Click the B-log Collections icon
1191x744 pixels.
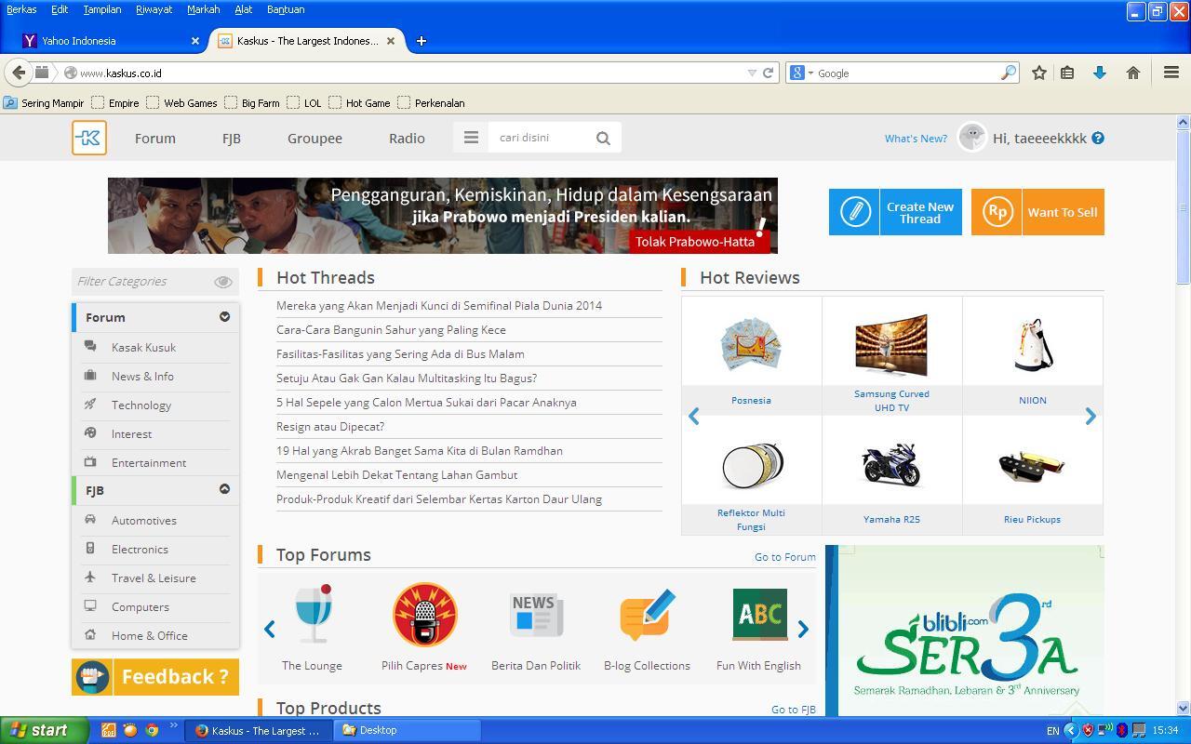coord(647,614)
